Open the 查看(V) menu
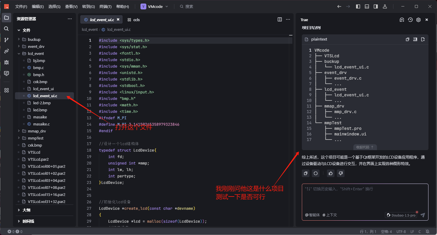Viewport: 437px width, 235px height. [71, 6]
